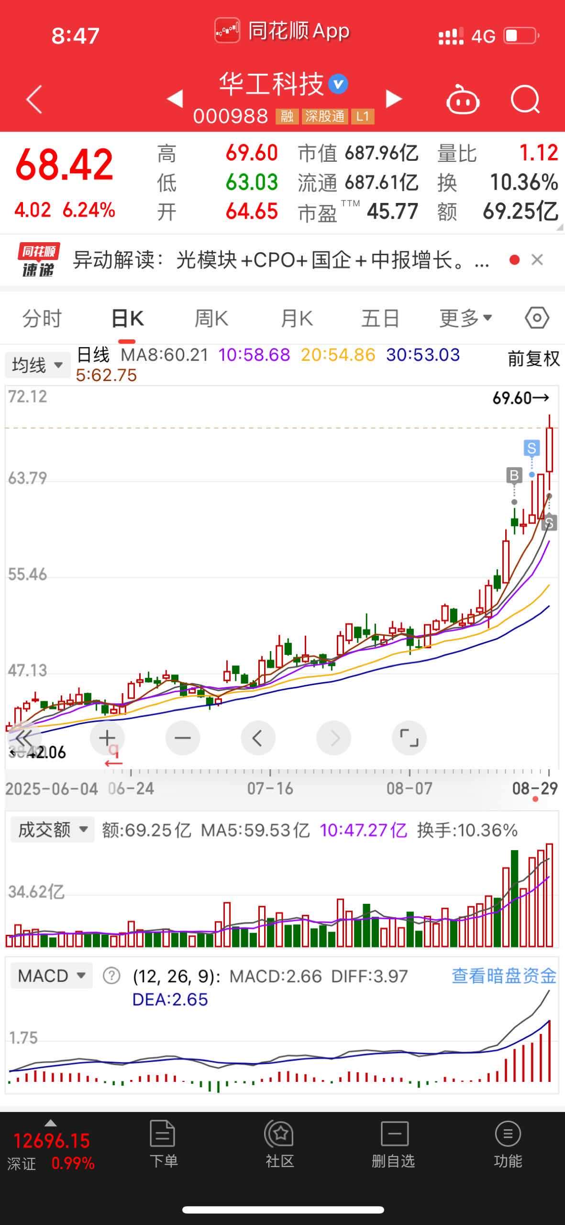Image resolution: width=565 pixels, height=1225 pixels.
Task: Tap the back arrow icon
Action: pyautogui.click(x=34, y=99)
